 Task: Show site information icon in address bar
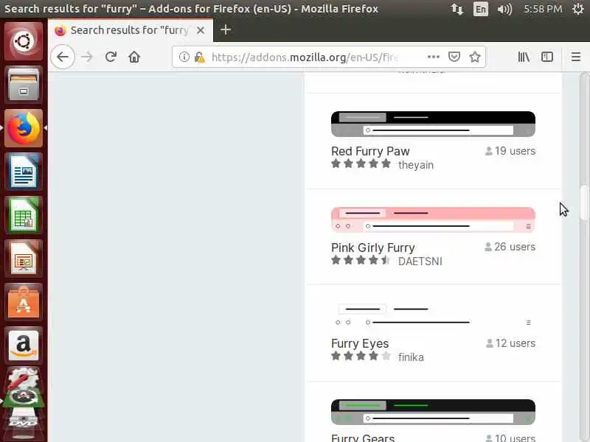pos(184,57)
